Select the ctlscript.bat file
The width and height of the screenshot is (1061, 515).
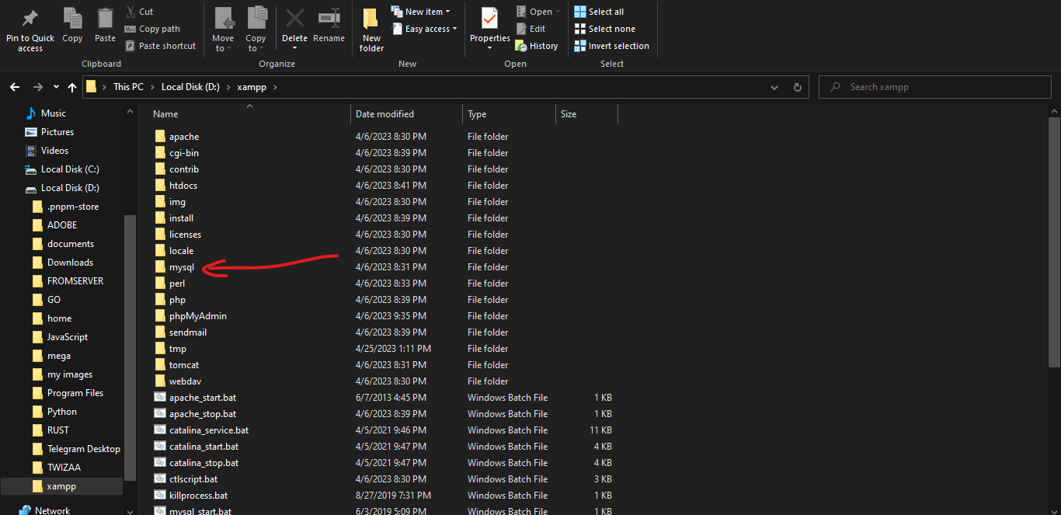193,479
